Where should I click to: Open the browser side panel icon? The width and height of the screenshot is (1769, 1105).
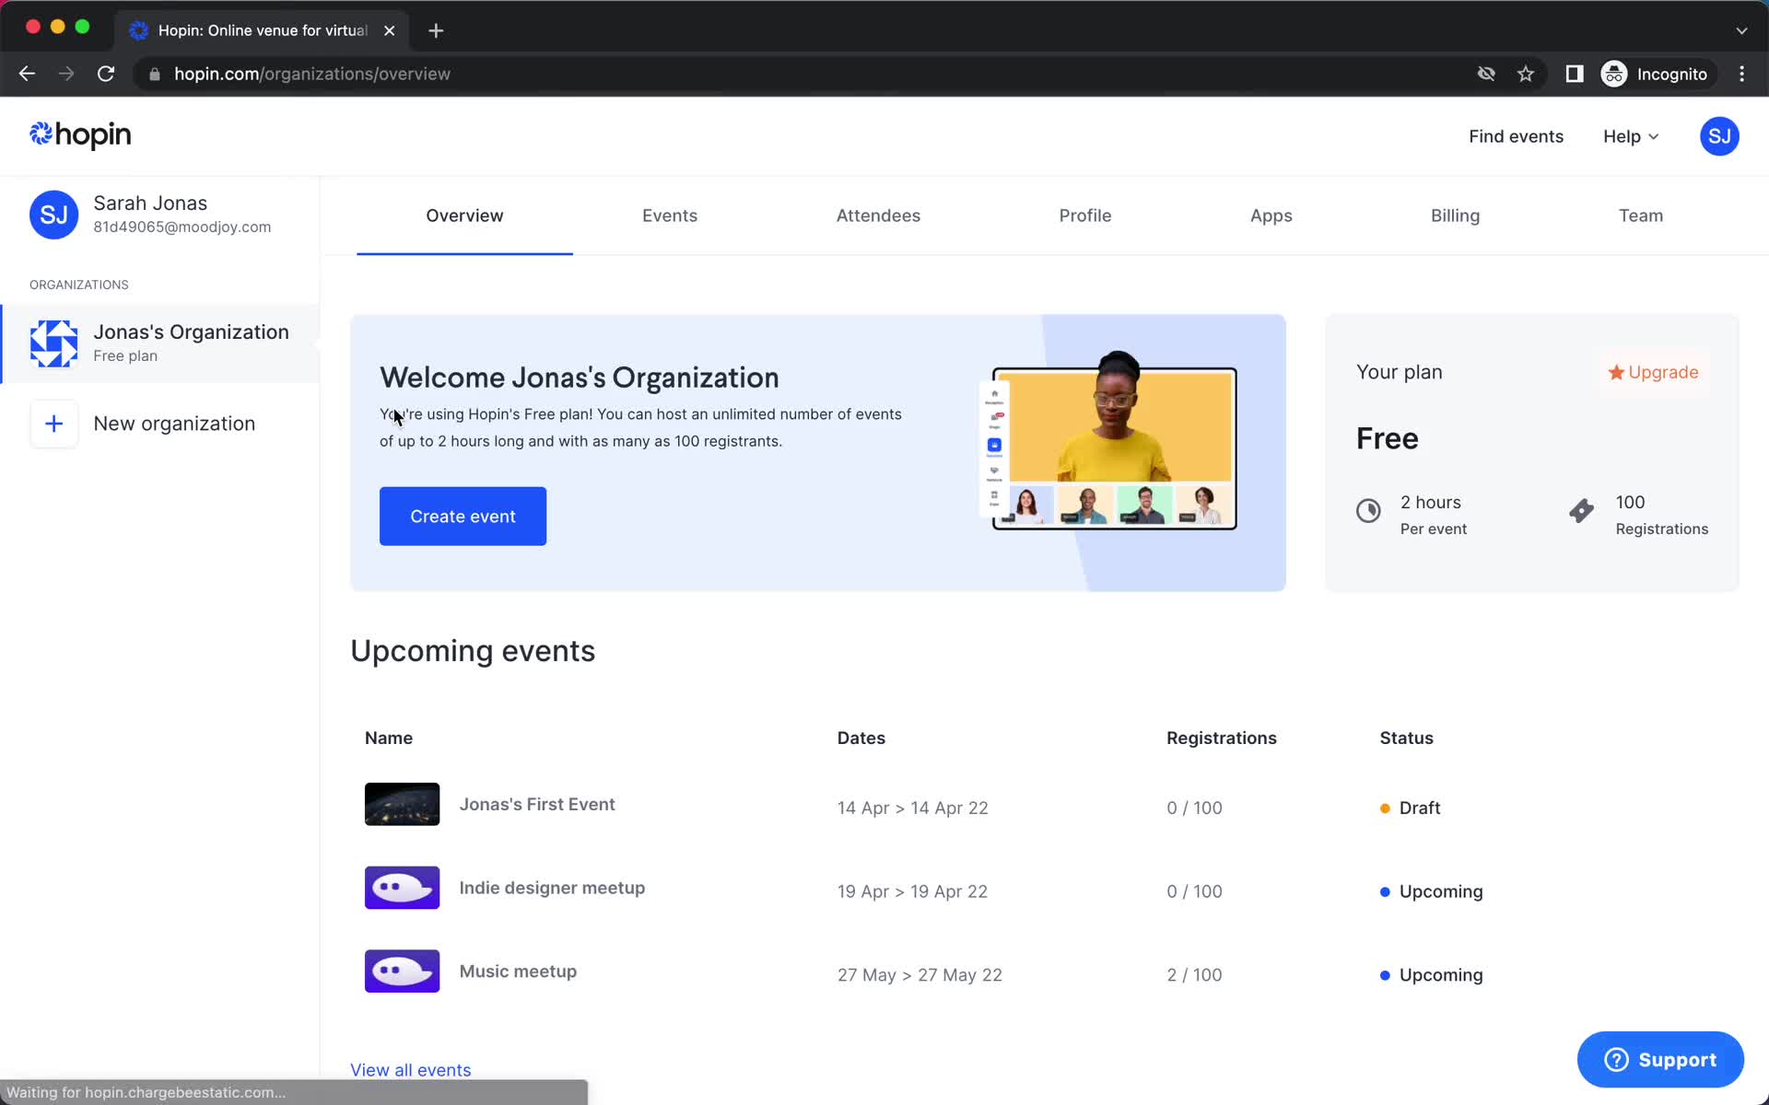[1574, 74]
